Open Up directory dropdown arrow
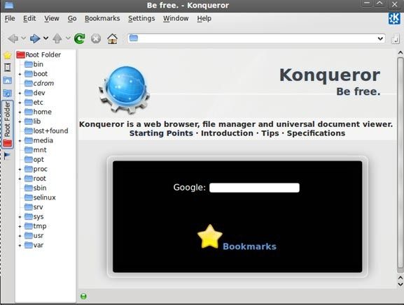 click(68, 38)
